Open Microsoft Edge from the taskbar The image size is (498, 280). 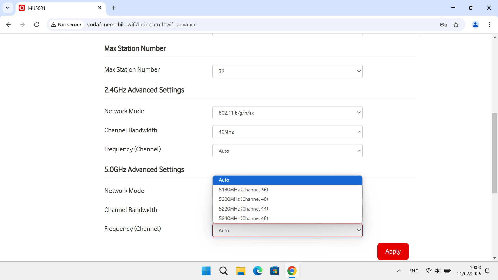click(x=258, y=271)
